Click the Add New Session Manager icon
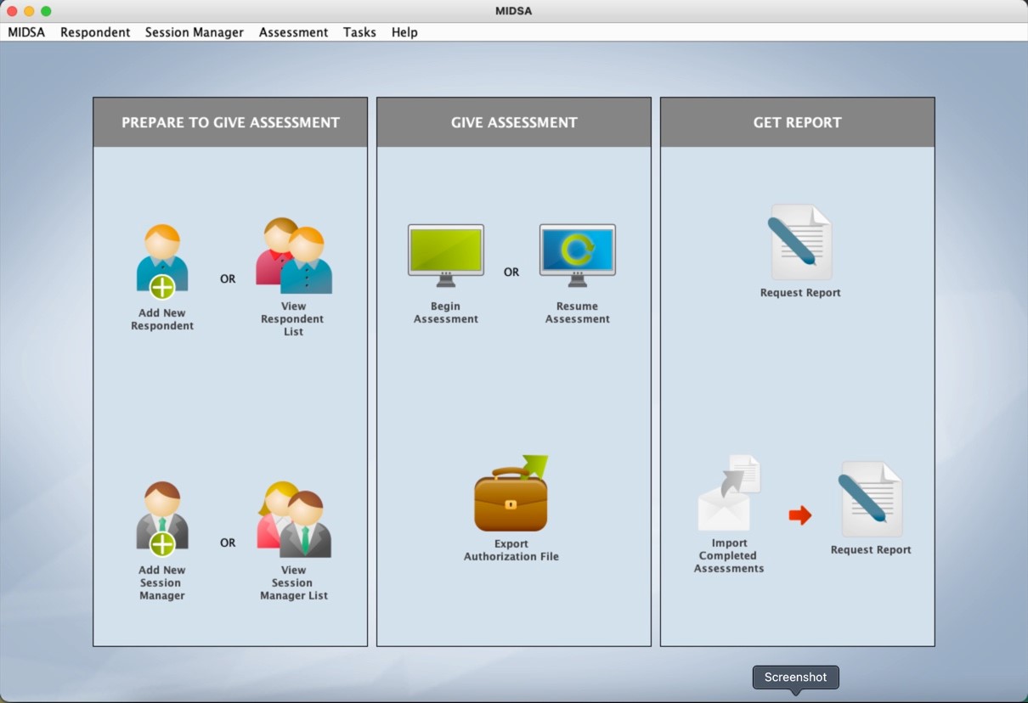Screen dimensions: 1028x703 [162, 520]
